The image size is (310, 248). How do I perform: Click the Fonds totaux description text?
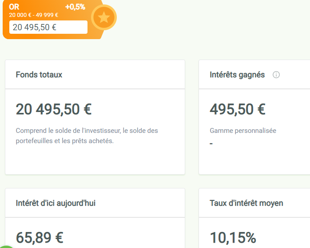87,136
